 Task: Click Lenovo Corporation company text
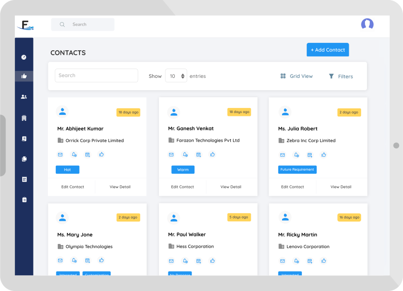tap(308, 247)
